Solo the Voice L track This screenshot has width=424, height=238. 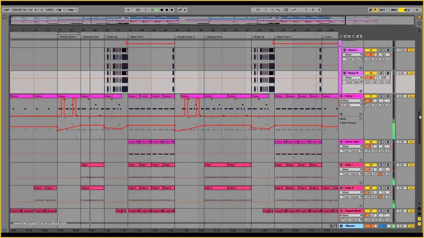tap(381, 50)
